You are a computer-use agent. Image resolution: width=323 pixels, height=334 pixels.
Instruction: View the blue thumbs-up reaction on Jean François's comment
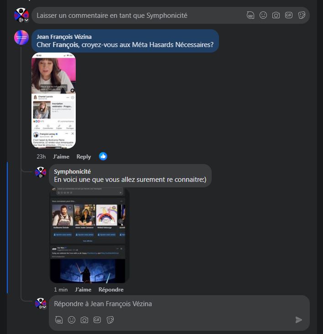coord(103,156)
